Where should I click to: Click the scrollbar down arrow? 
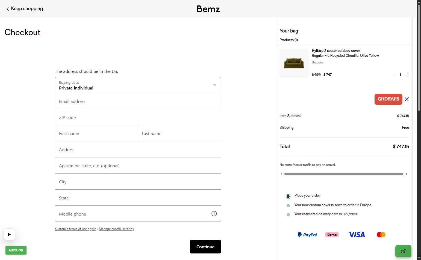click(419, 258)
